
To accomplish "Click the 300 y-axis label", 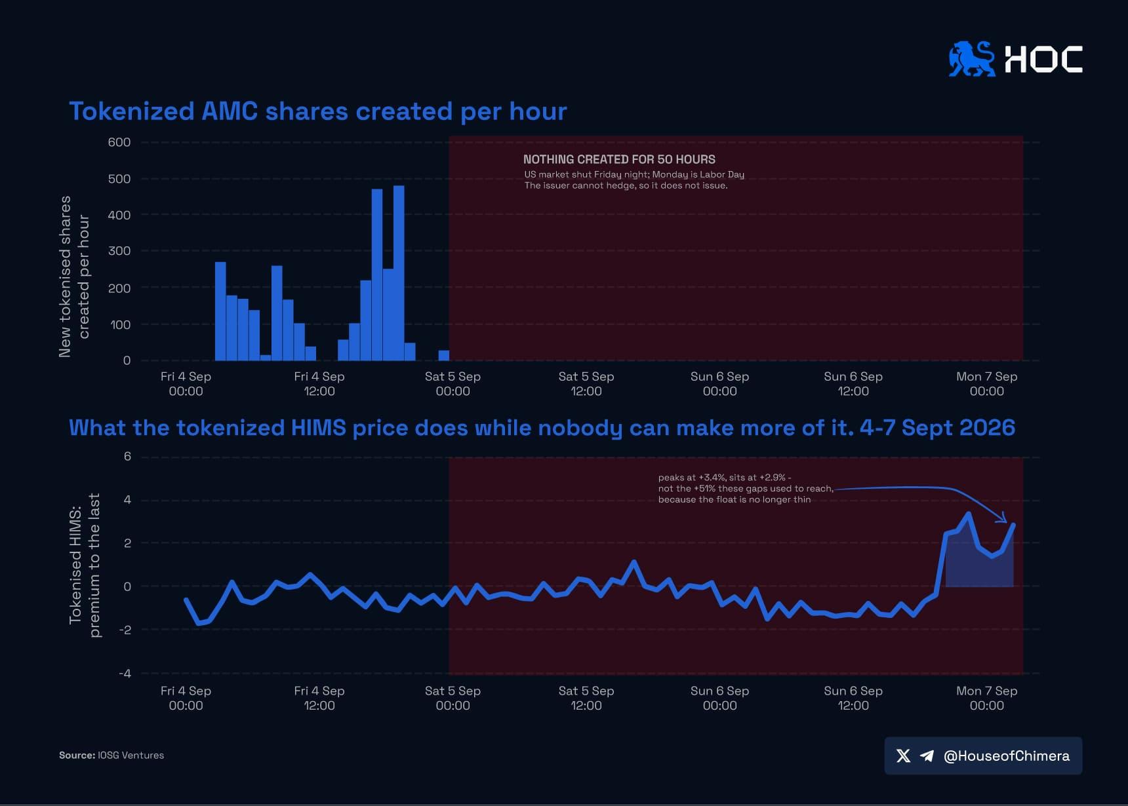I will (x=119, y=251).
